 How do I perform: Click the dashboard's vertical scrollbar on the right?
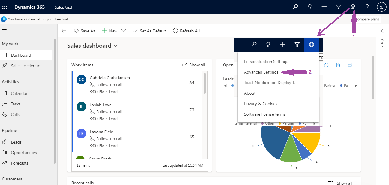pos(373,77)
